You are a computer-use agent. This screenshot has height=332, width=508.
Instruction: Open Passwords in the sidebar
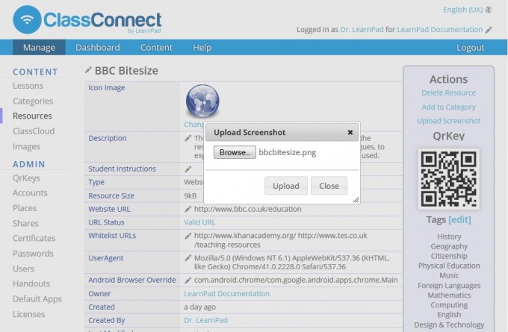pos(33,254)
